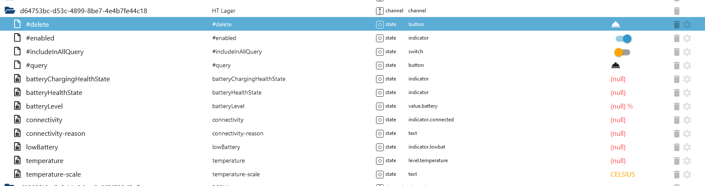The height and width of the screenshot is (186, 705).
Task: Collapse the HT Lager channel folder
Action: [x=10, y=11]
